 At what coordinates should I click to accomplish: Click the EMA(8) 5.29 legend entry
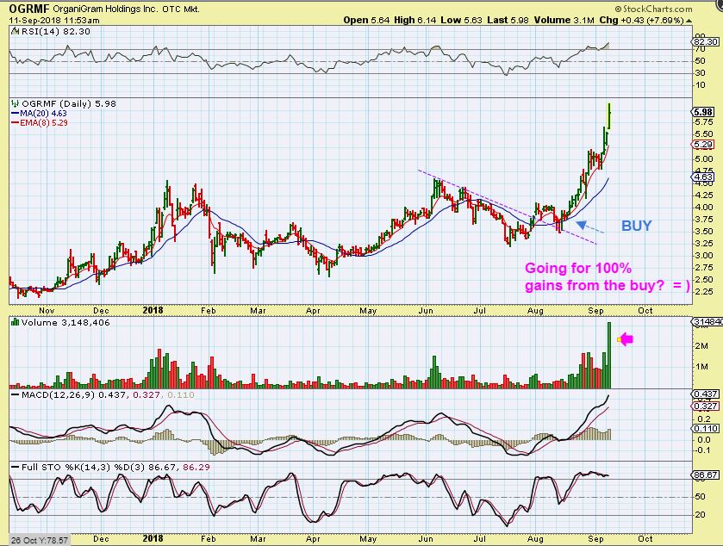[x=44, y=123]
